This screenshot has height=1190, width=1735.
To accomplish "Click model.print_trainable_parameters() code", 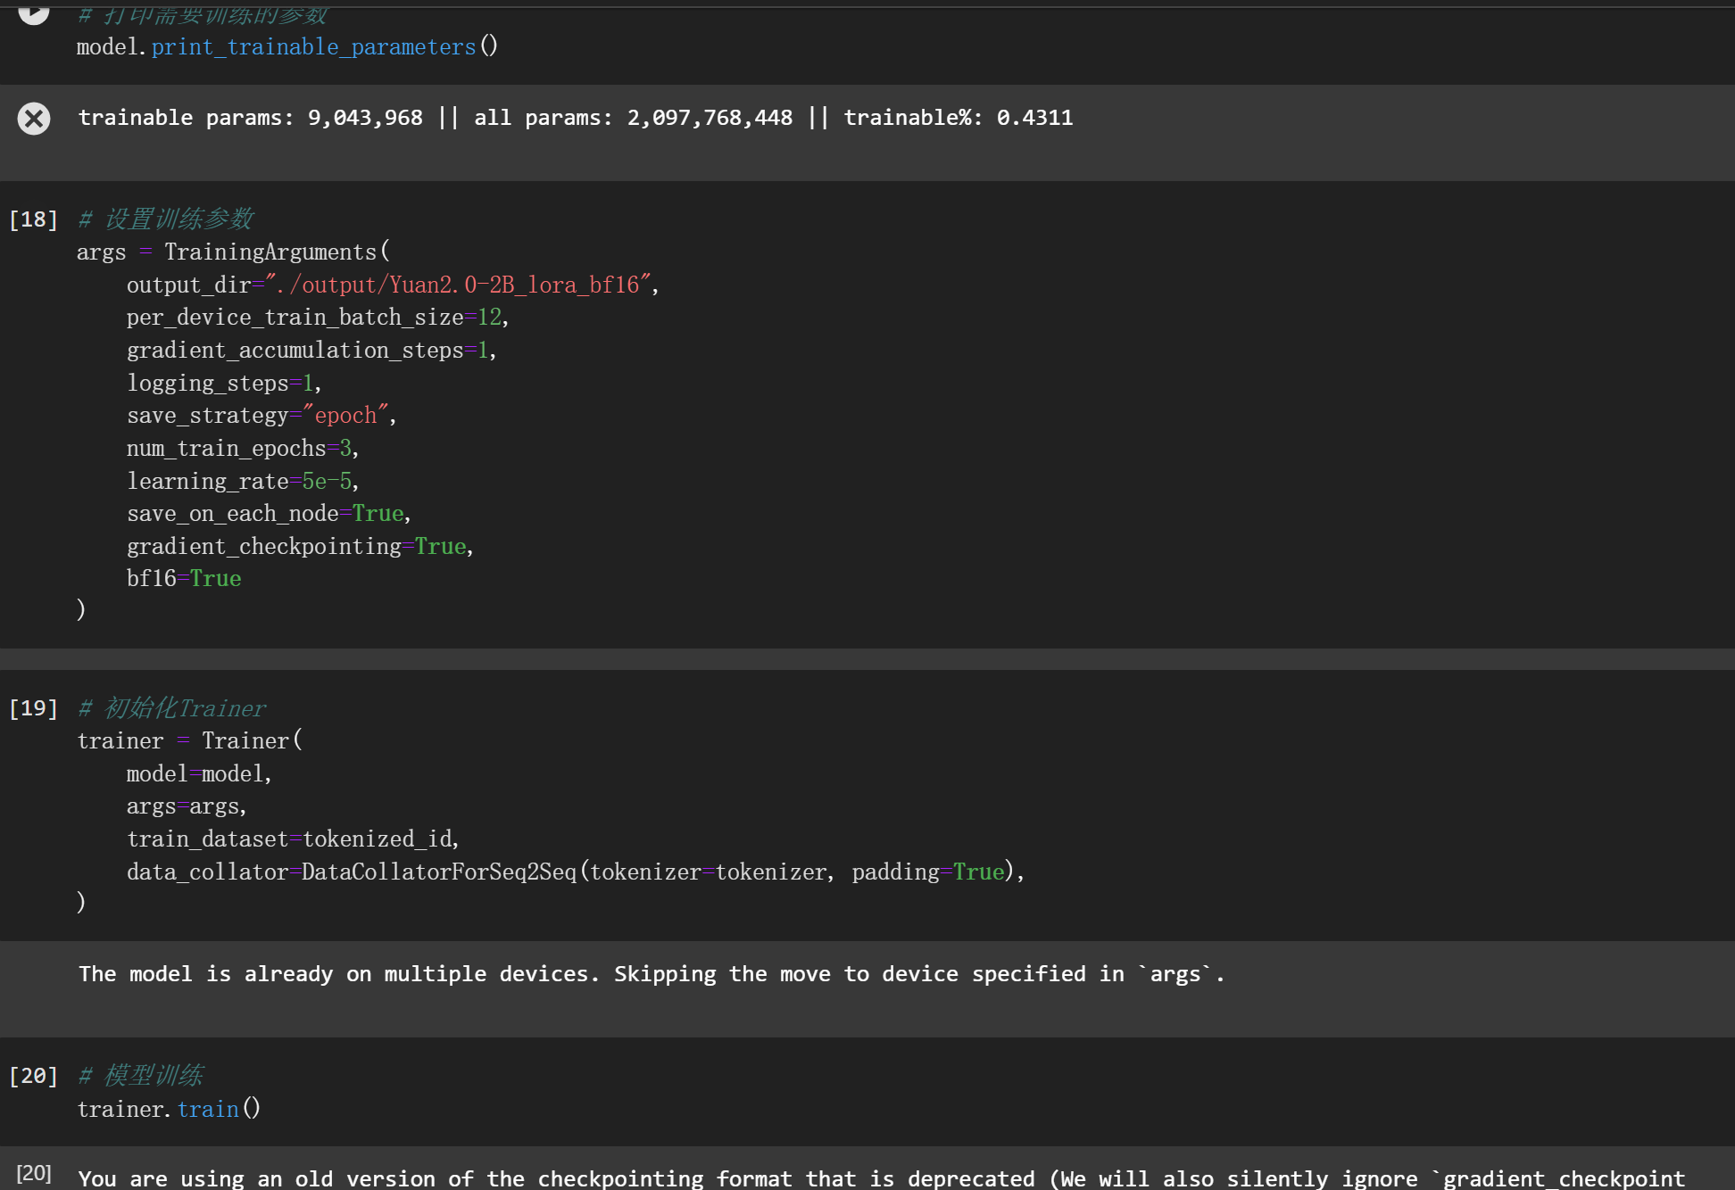I will (286, 46).
